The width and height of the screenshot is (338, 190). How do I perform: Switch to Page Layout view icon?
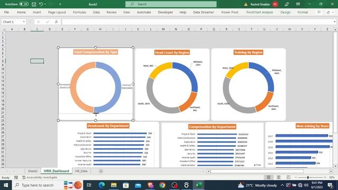pos(278,177)
